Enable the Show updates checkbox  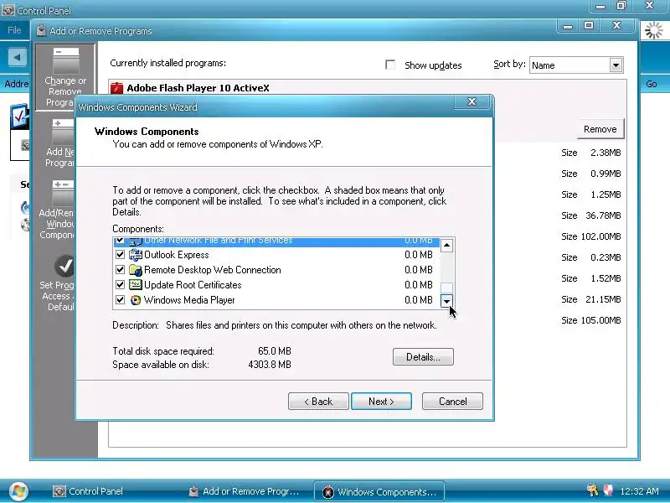(390, 65)
